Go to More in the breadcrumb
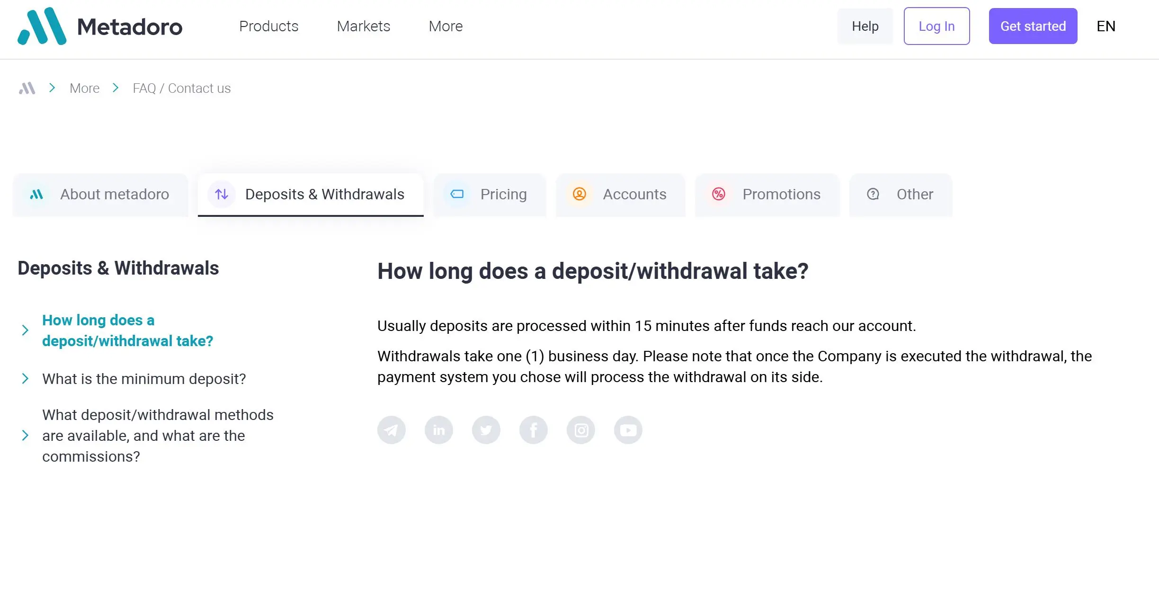 [84, 88]
